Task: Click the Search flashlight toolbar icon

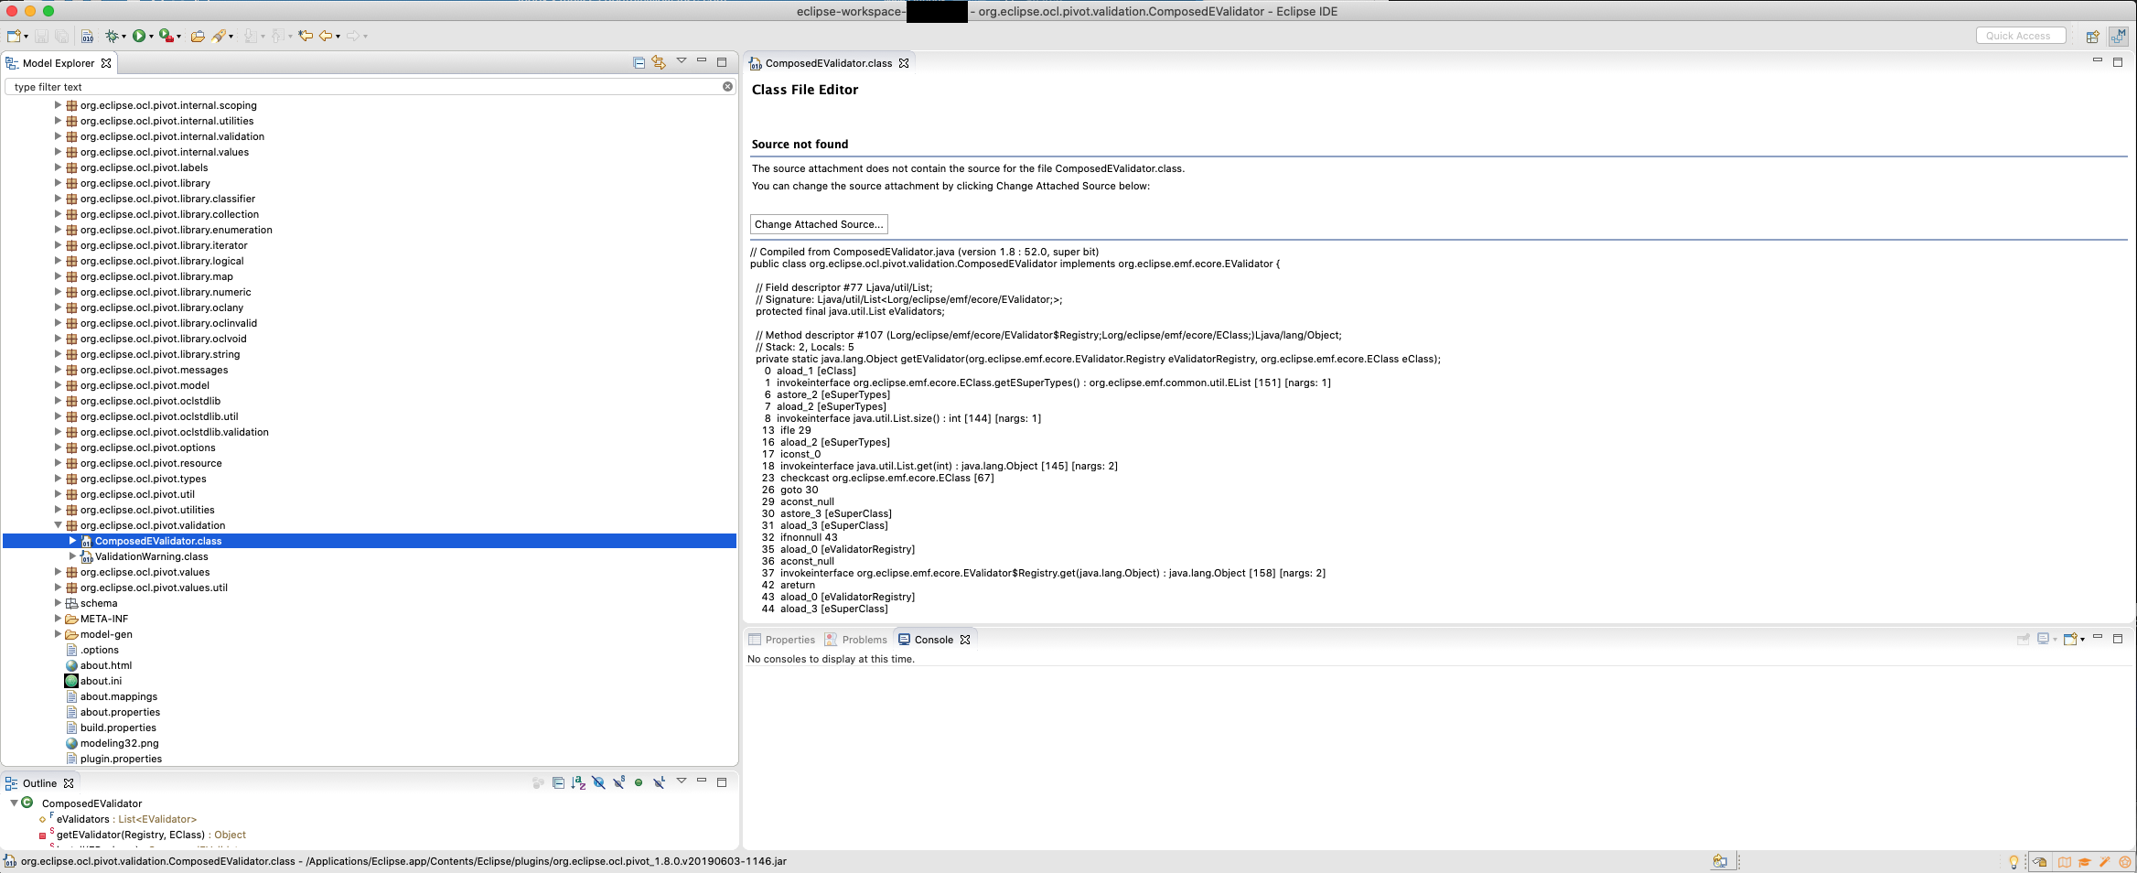Action: pyautogui.click(x=219, y=36)
